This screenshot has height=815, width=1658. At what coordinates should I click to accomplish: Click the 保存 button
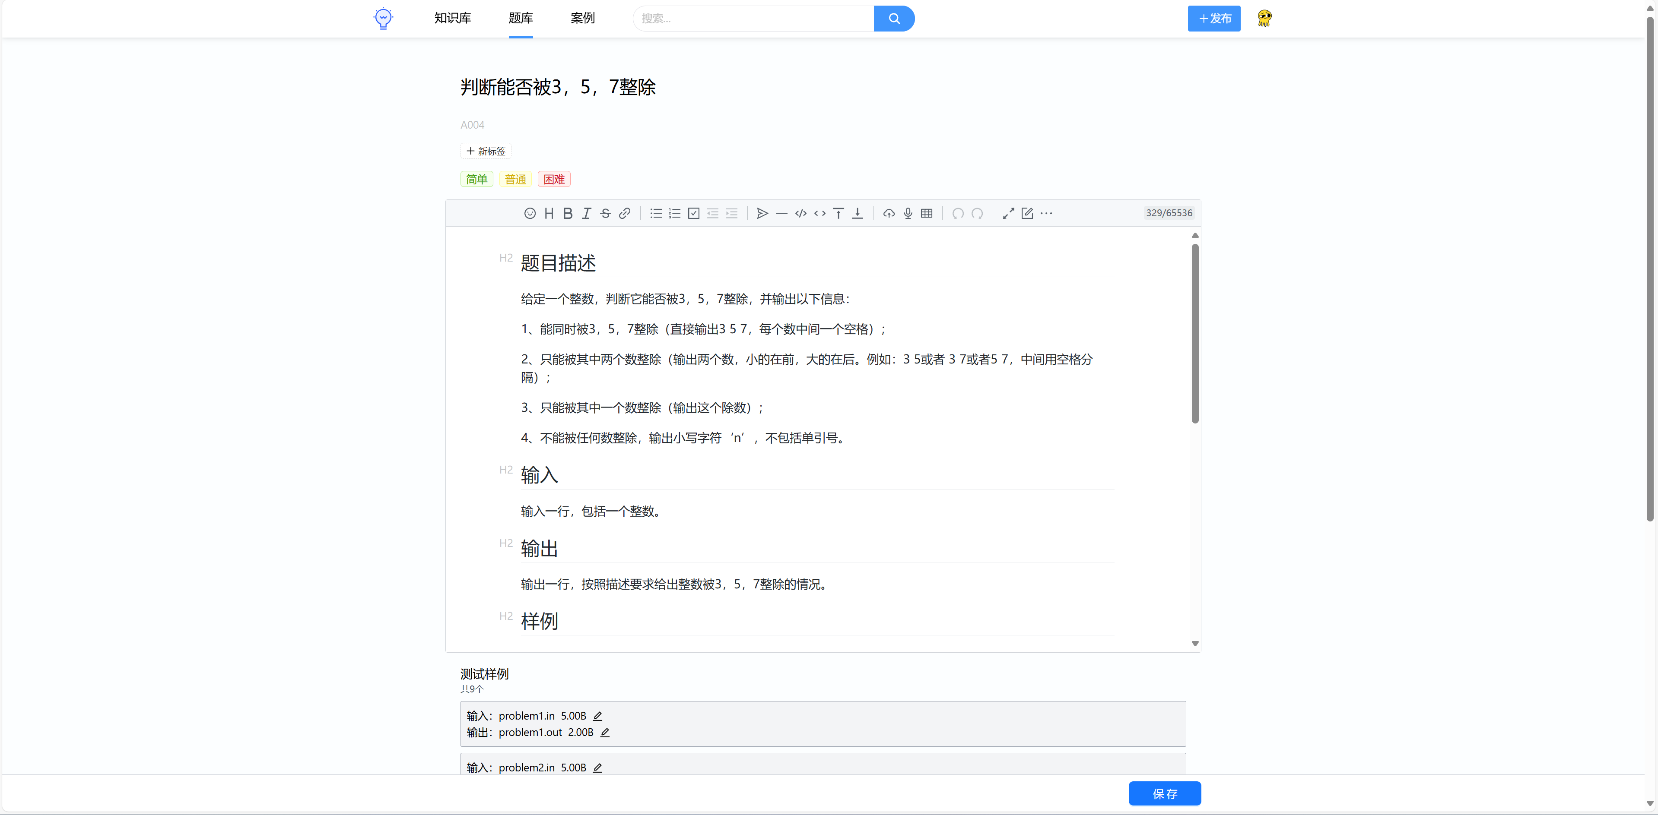click(1164, 793)
